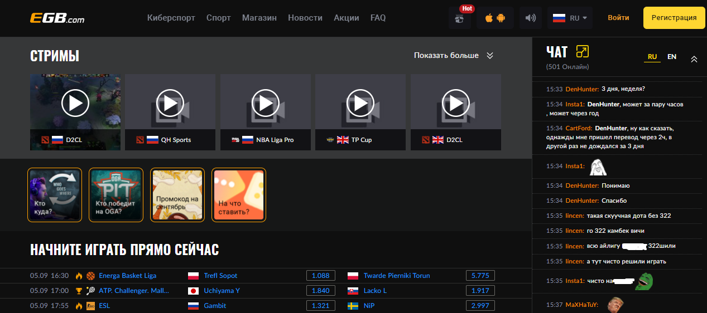Open the Кто победит на OGA? card
The width and height of the screenshot is (707, 313).
coord(116,195)
